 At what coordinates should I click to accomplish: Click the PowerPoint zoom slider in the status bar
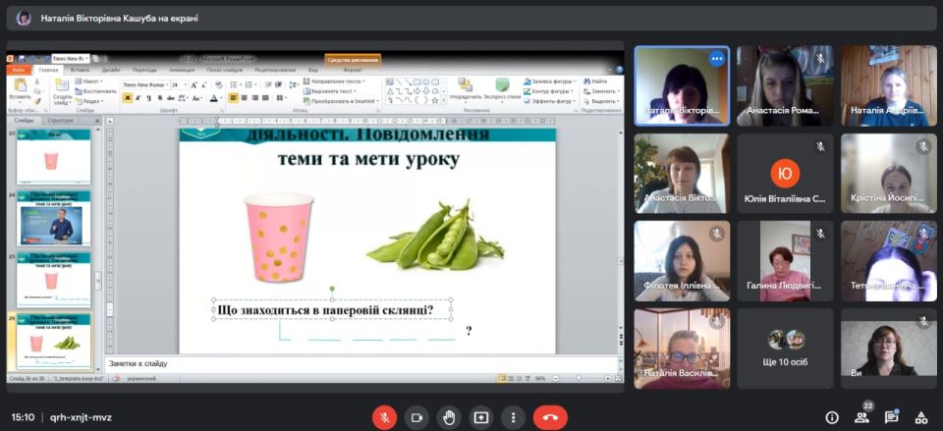[578, 379]
